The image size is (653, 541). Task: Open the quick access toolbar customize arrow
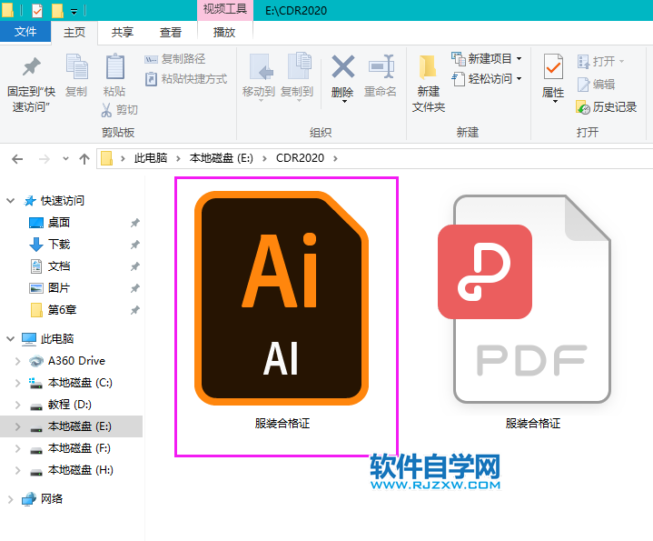point(74,11)
